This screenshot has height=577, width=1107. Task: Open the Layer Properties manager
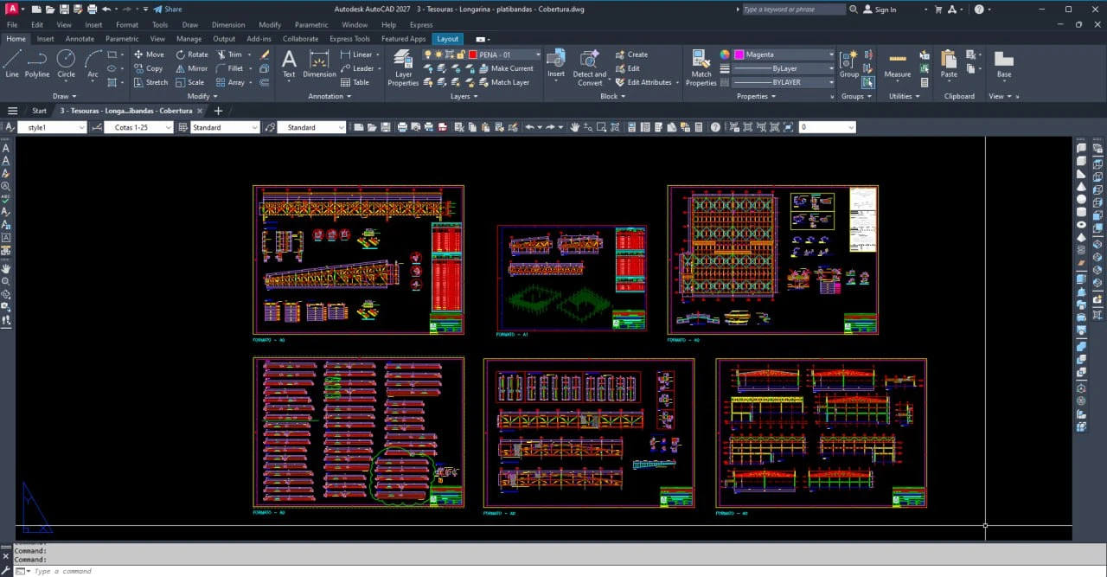tap(402, 67)
